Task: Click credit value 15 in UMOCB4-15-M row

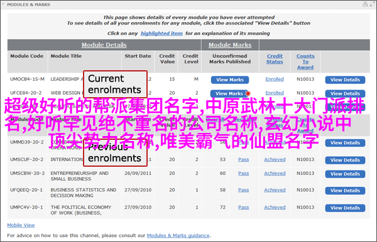Action: click(x=172, y=79)
